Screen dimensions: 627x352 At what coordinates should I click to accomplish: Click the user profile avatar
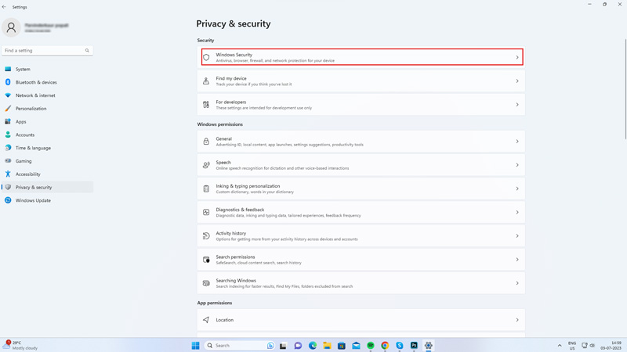[11, 27]
